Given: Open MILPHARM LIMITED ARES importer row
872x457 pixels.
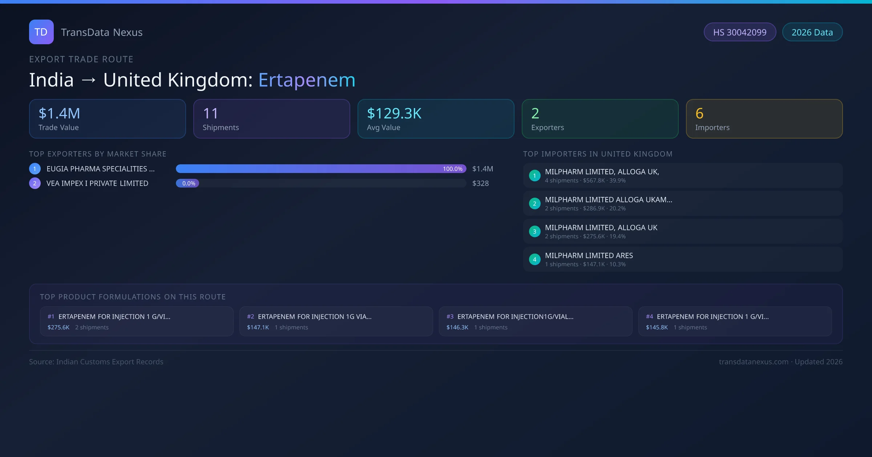Looking at the screenshot, I should click(682, 259).
